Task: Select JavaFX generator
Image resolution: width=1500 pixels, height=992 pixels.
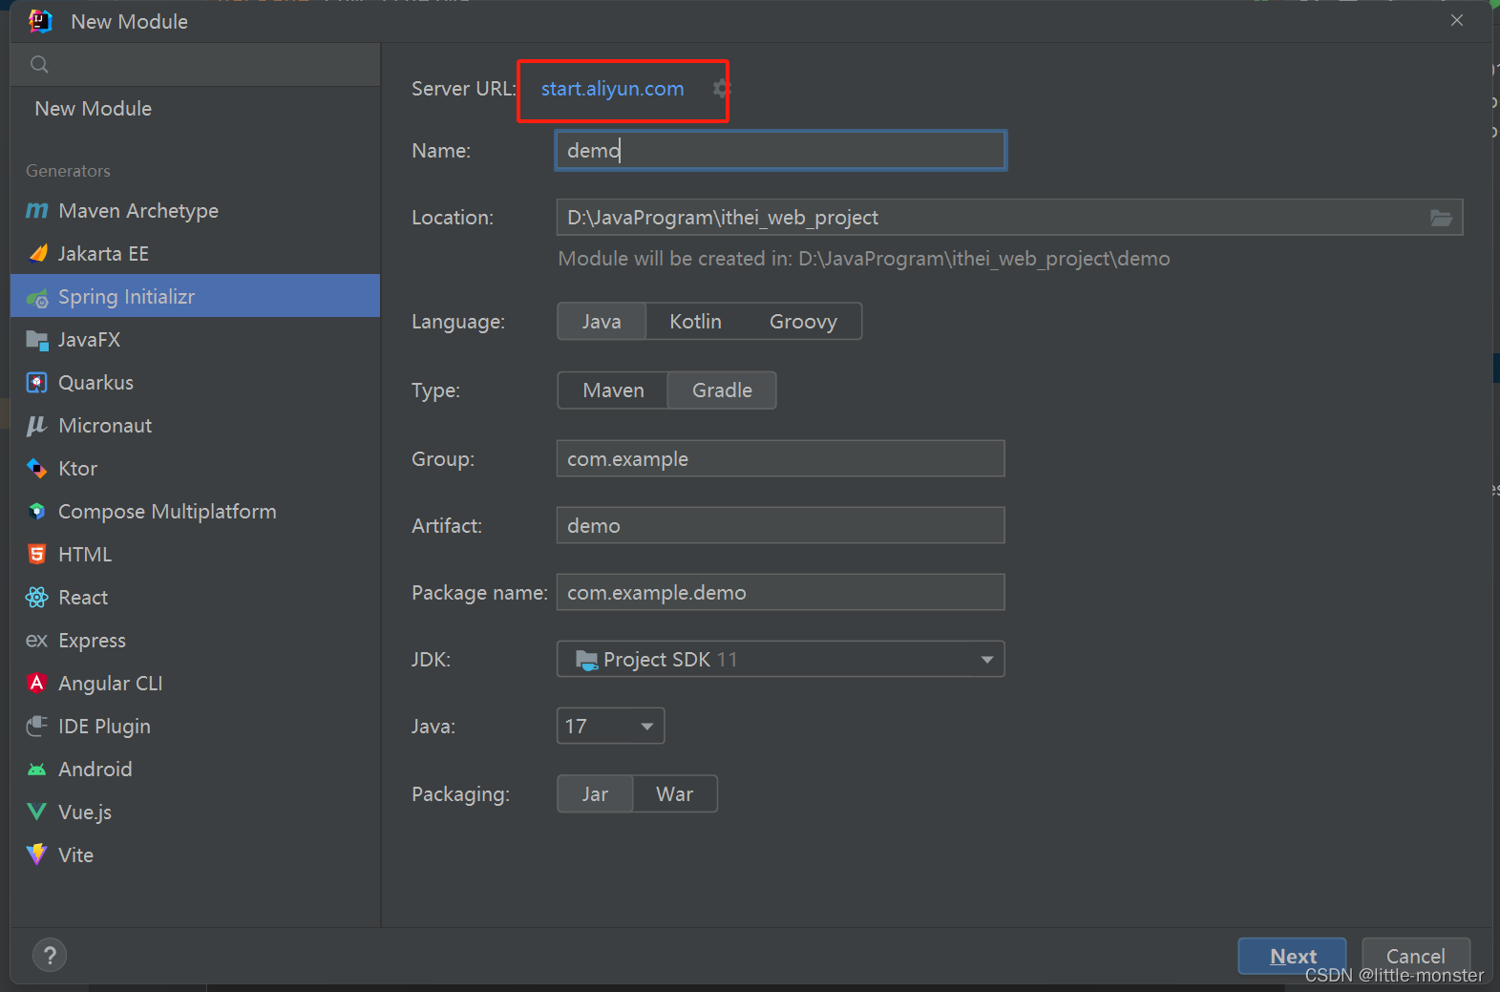Action: tap(195, 340)
